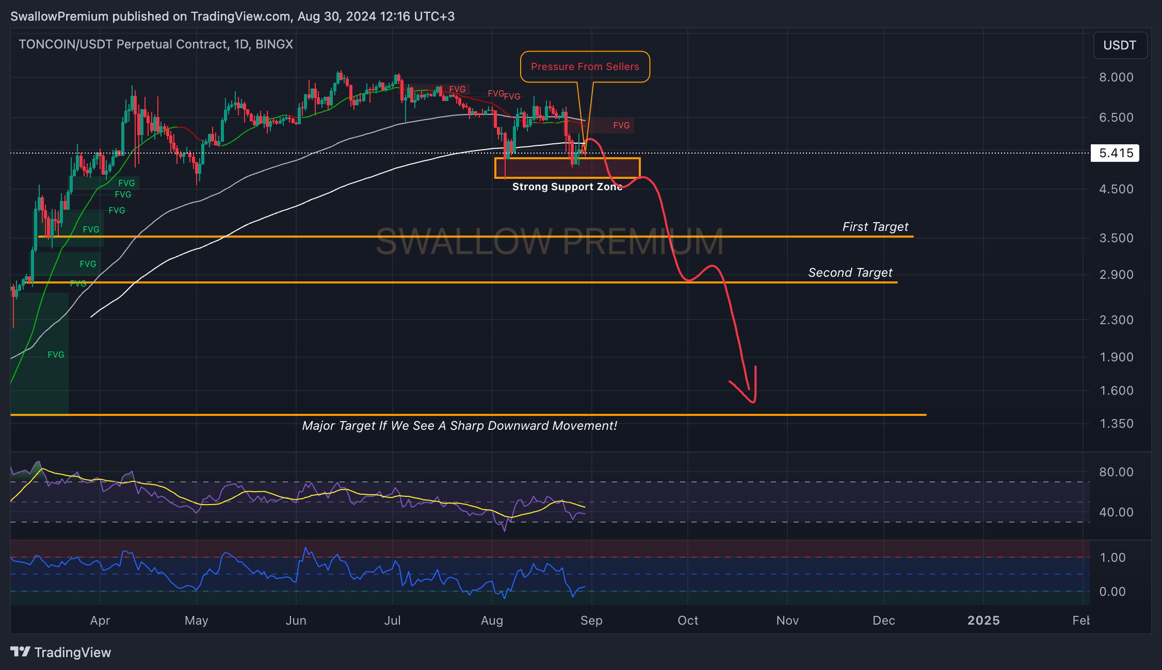
Task: Click the large green FVG label near 1.900
Action: [x=56, y=355]
